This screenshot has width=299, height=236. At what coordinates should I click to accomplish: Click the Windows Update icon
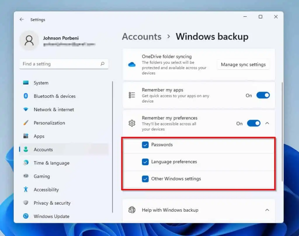click(x=26, y=216)
